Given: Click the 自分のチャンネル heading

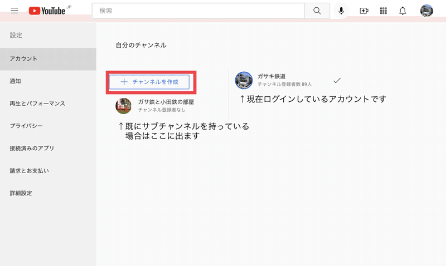Looking at the screenshot, I should tap(141, 46).
